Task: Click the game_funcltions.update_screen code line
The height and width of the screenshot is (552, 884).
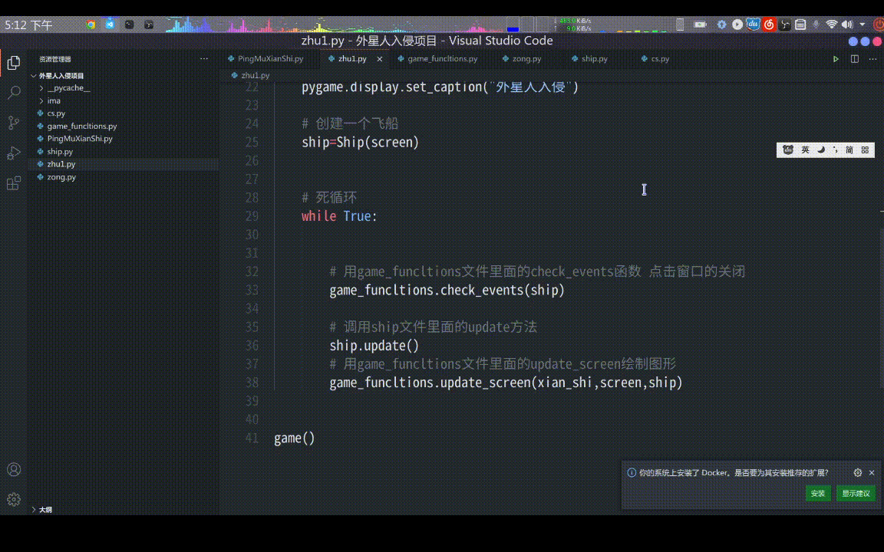Action: click(506, 383)
